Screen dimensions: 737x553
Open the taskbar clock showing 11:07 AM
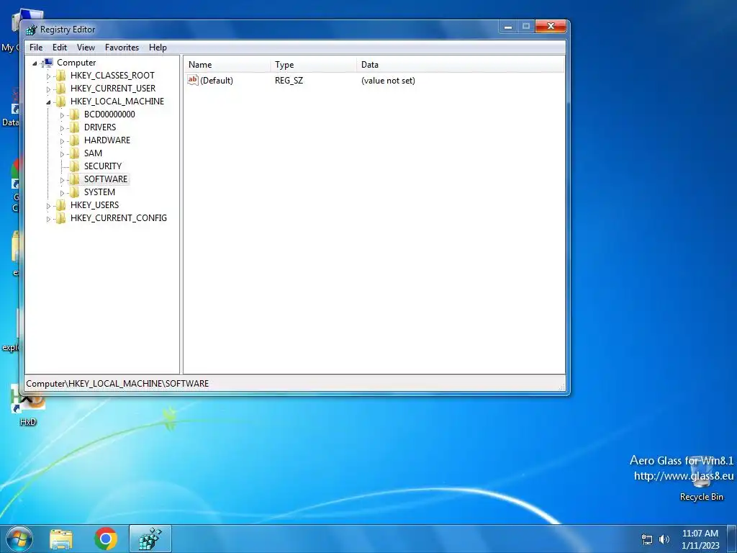[x=700, y=539]
